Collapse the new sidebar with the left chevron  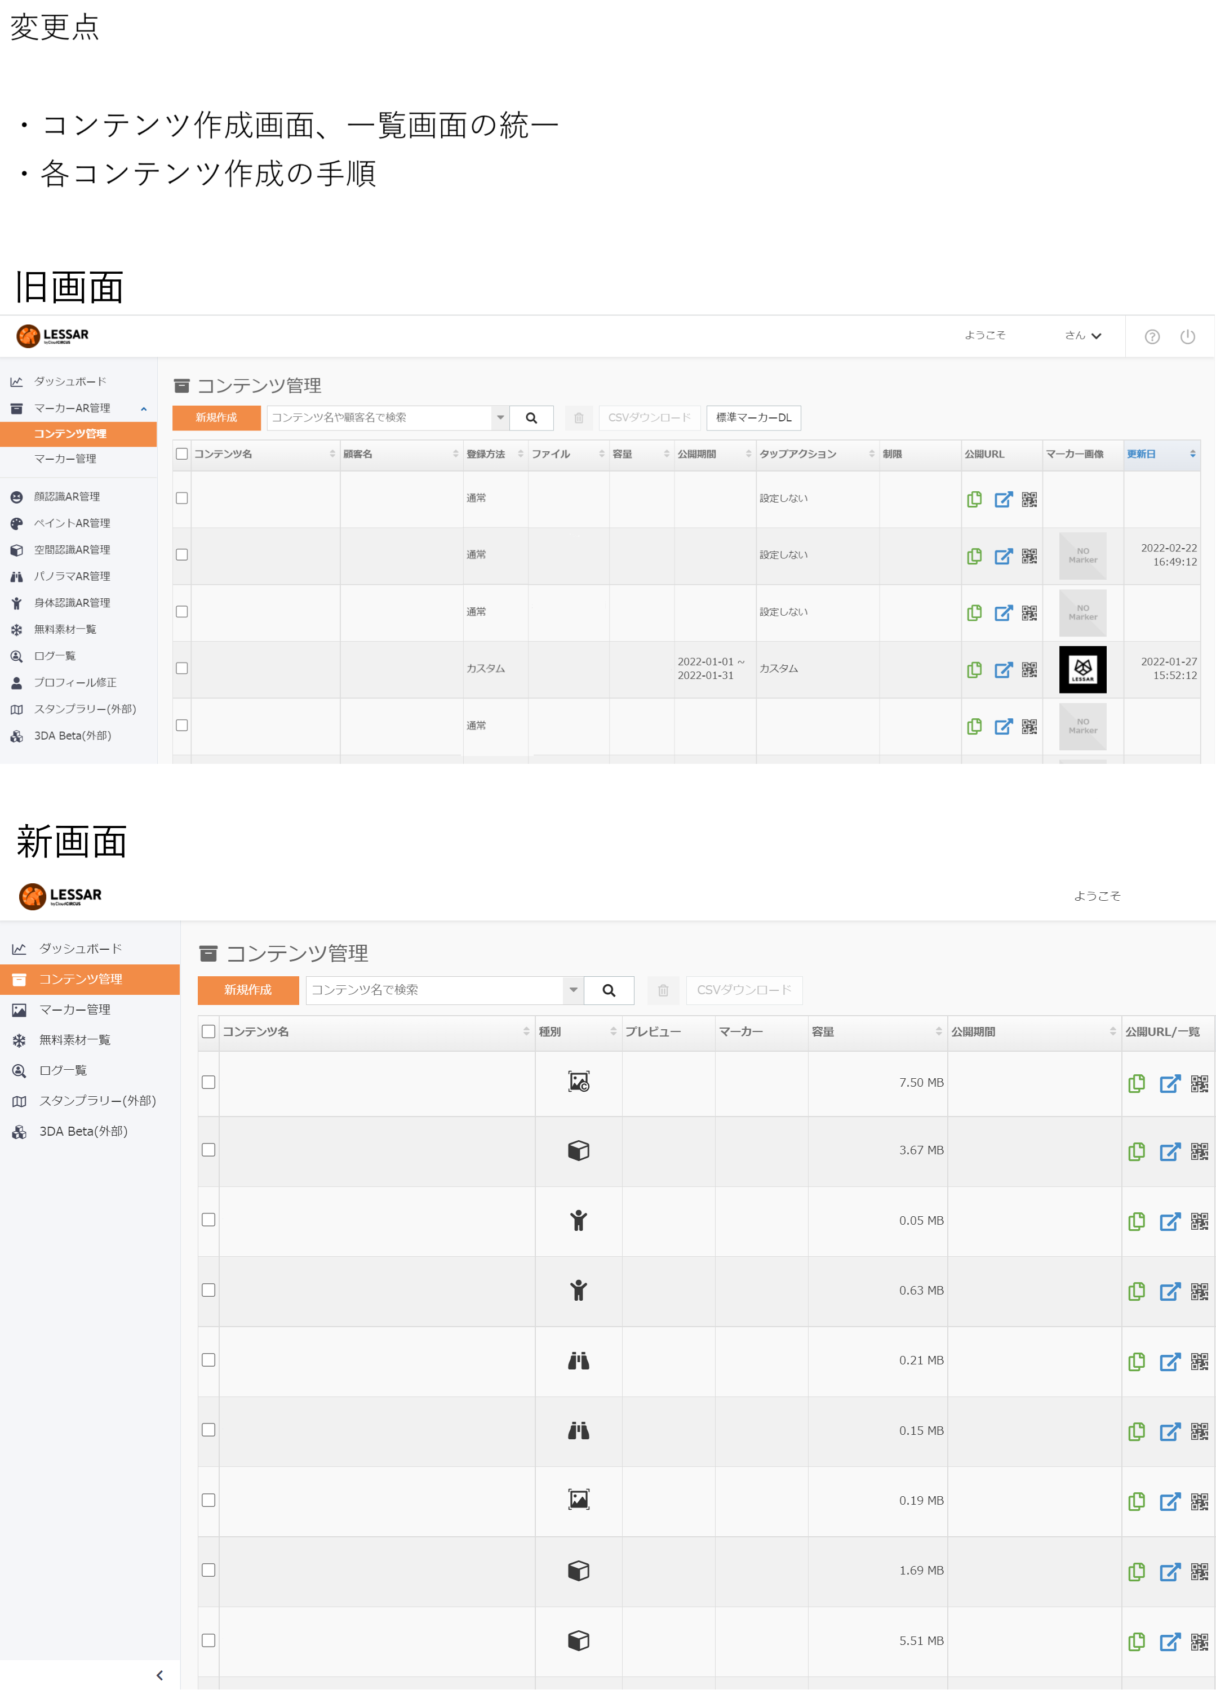159,1675
